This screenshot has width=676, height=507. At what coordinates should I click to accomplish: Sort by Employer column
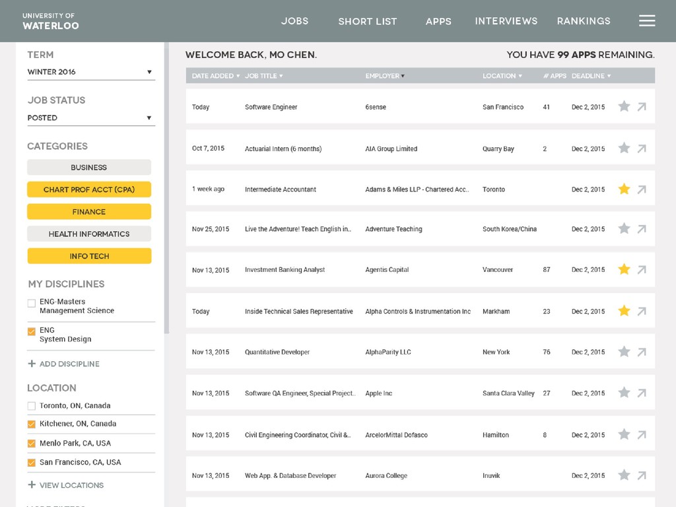pos(385,76)
